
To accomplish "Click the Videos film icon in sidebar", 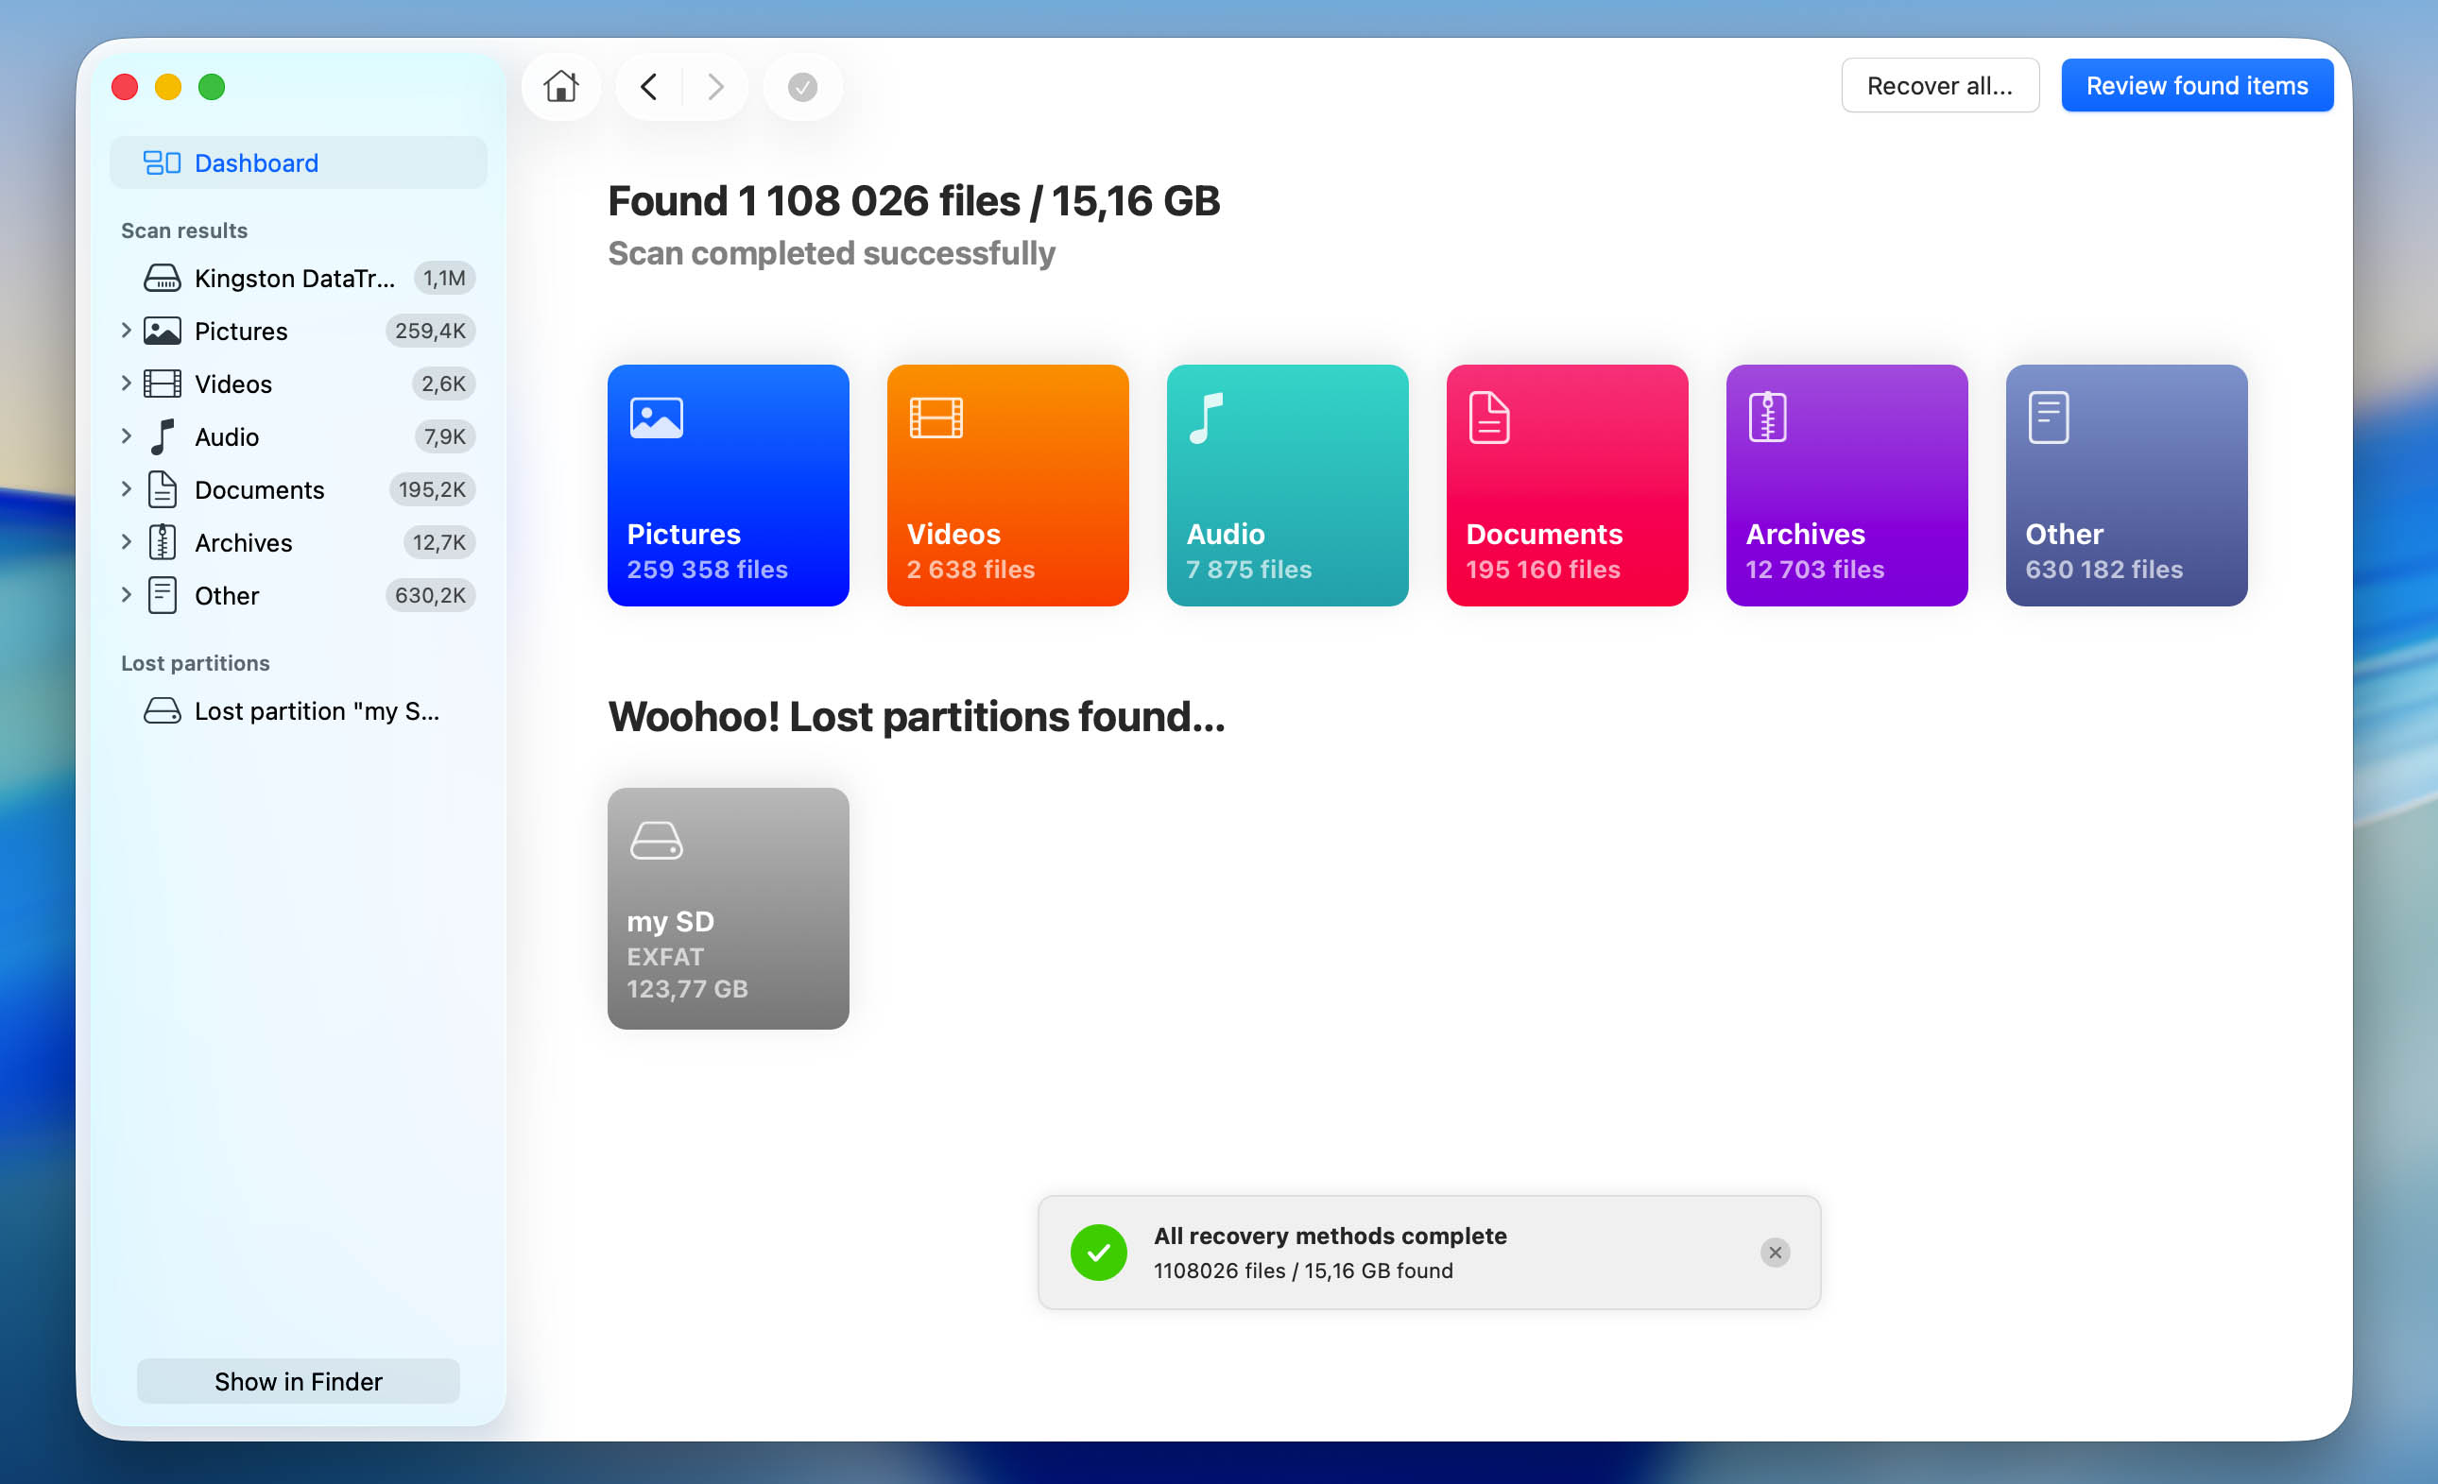I will pyautogui.click(x=163, y=384).
